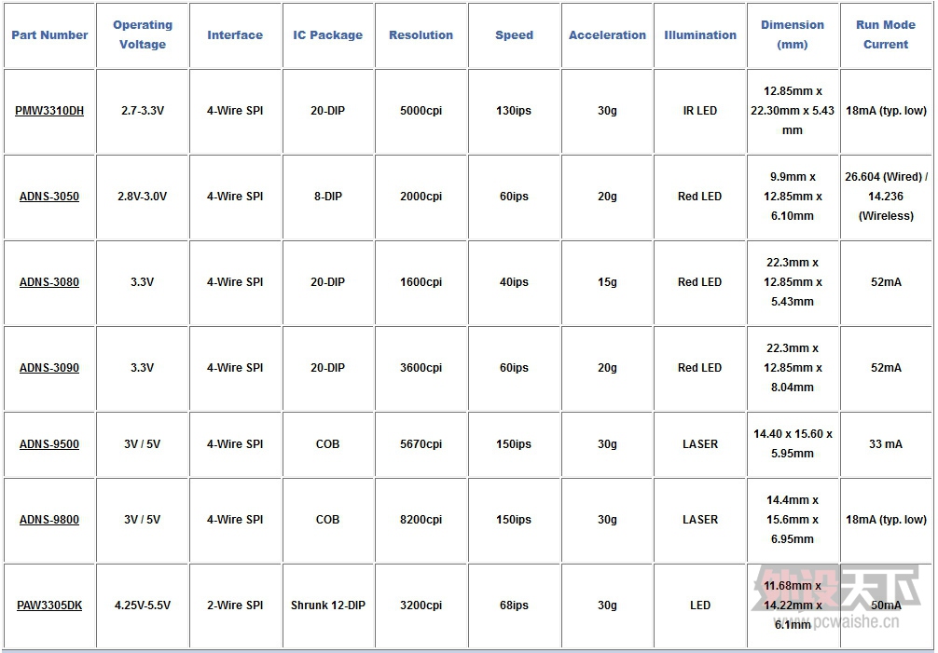Image resolution: width=938 pixels, height=653 pixels.
Task: Open the ADNS-3080 part link
Action: coord(49,282)
